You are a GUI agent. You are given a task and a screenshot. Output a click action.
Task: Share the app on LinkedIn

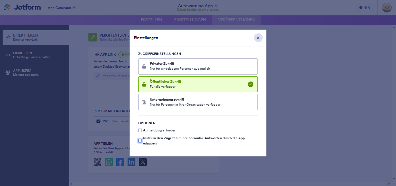coord(131,162)
